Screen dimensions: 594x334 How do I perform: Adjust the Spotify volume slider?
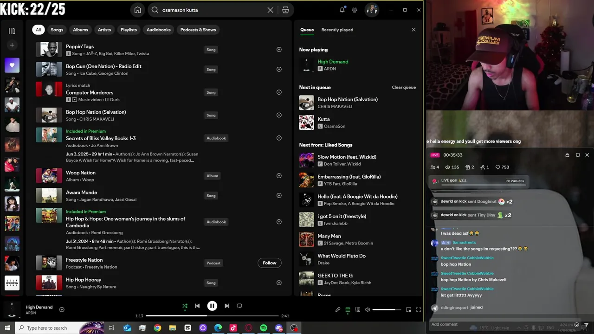pos(387,309)
